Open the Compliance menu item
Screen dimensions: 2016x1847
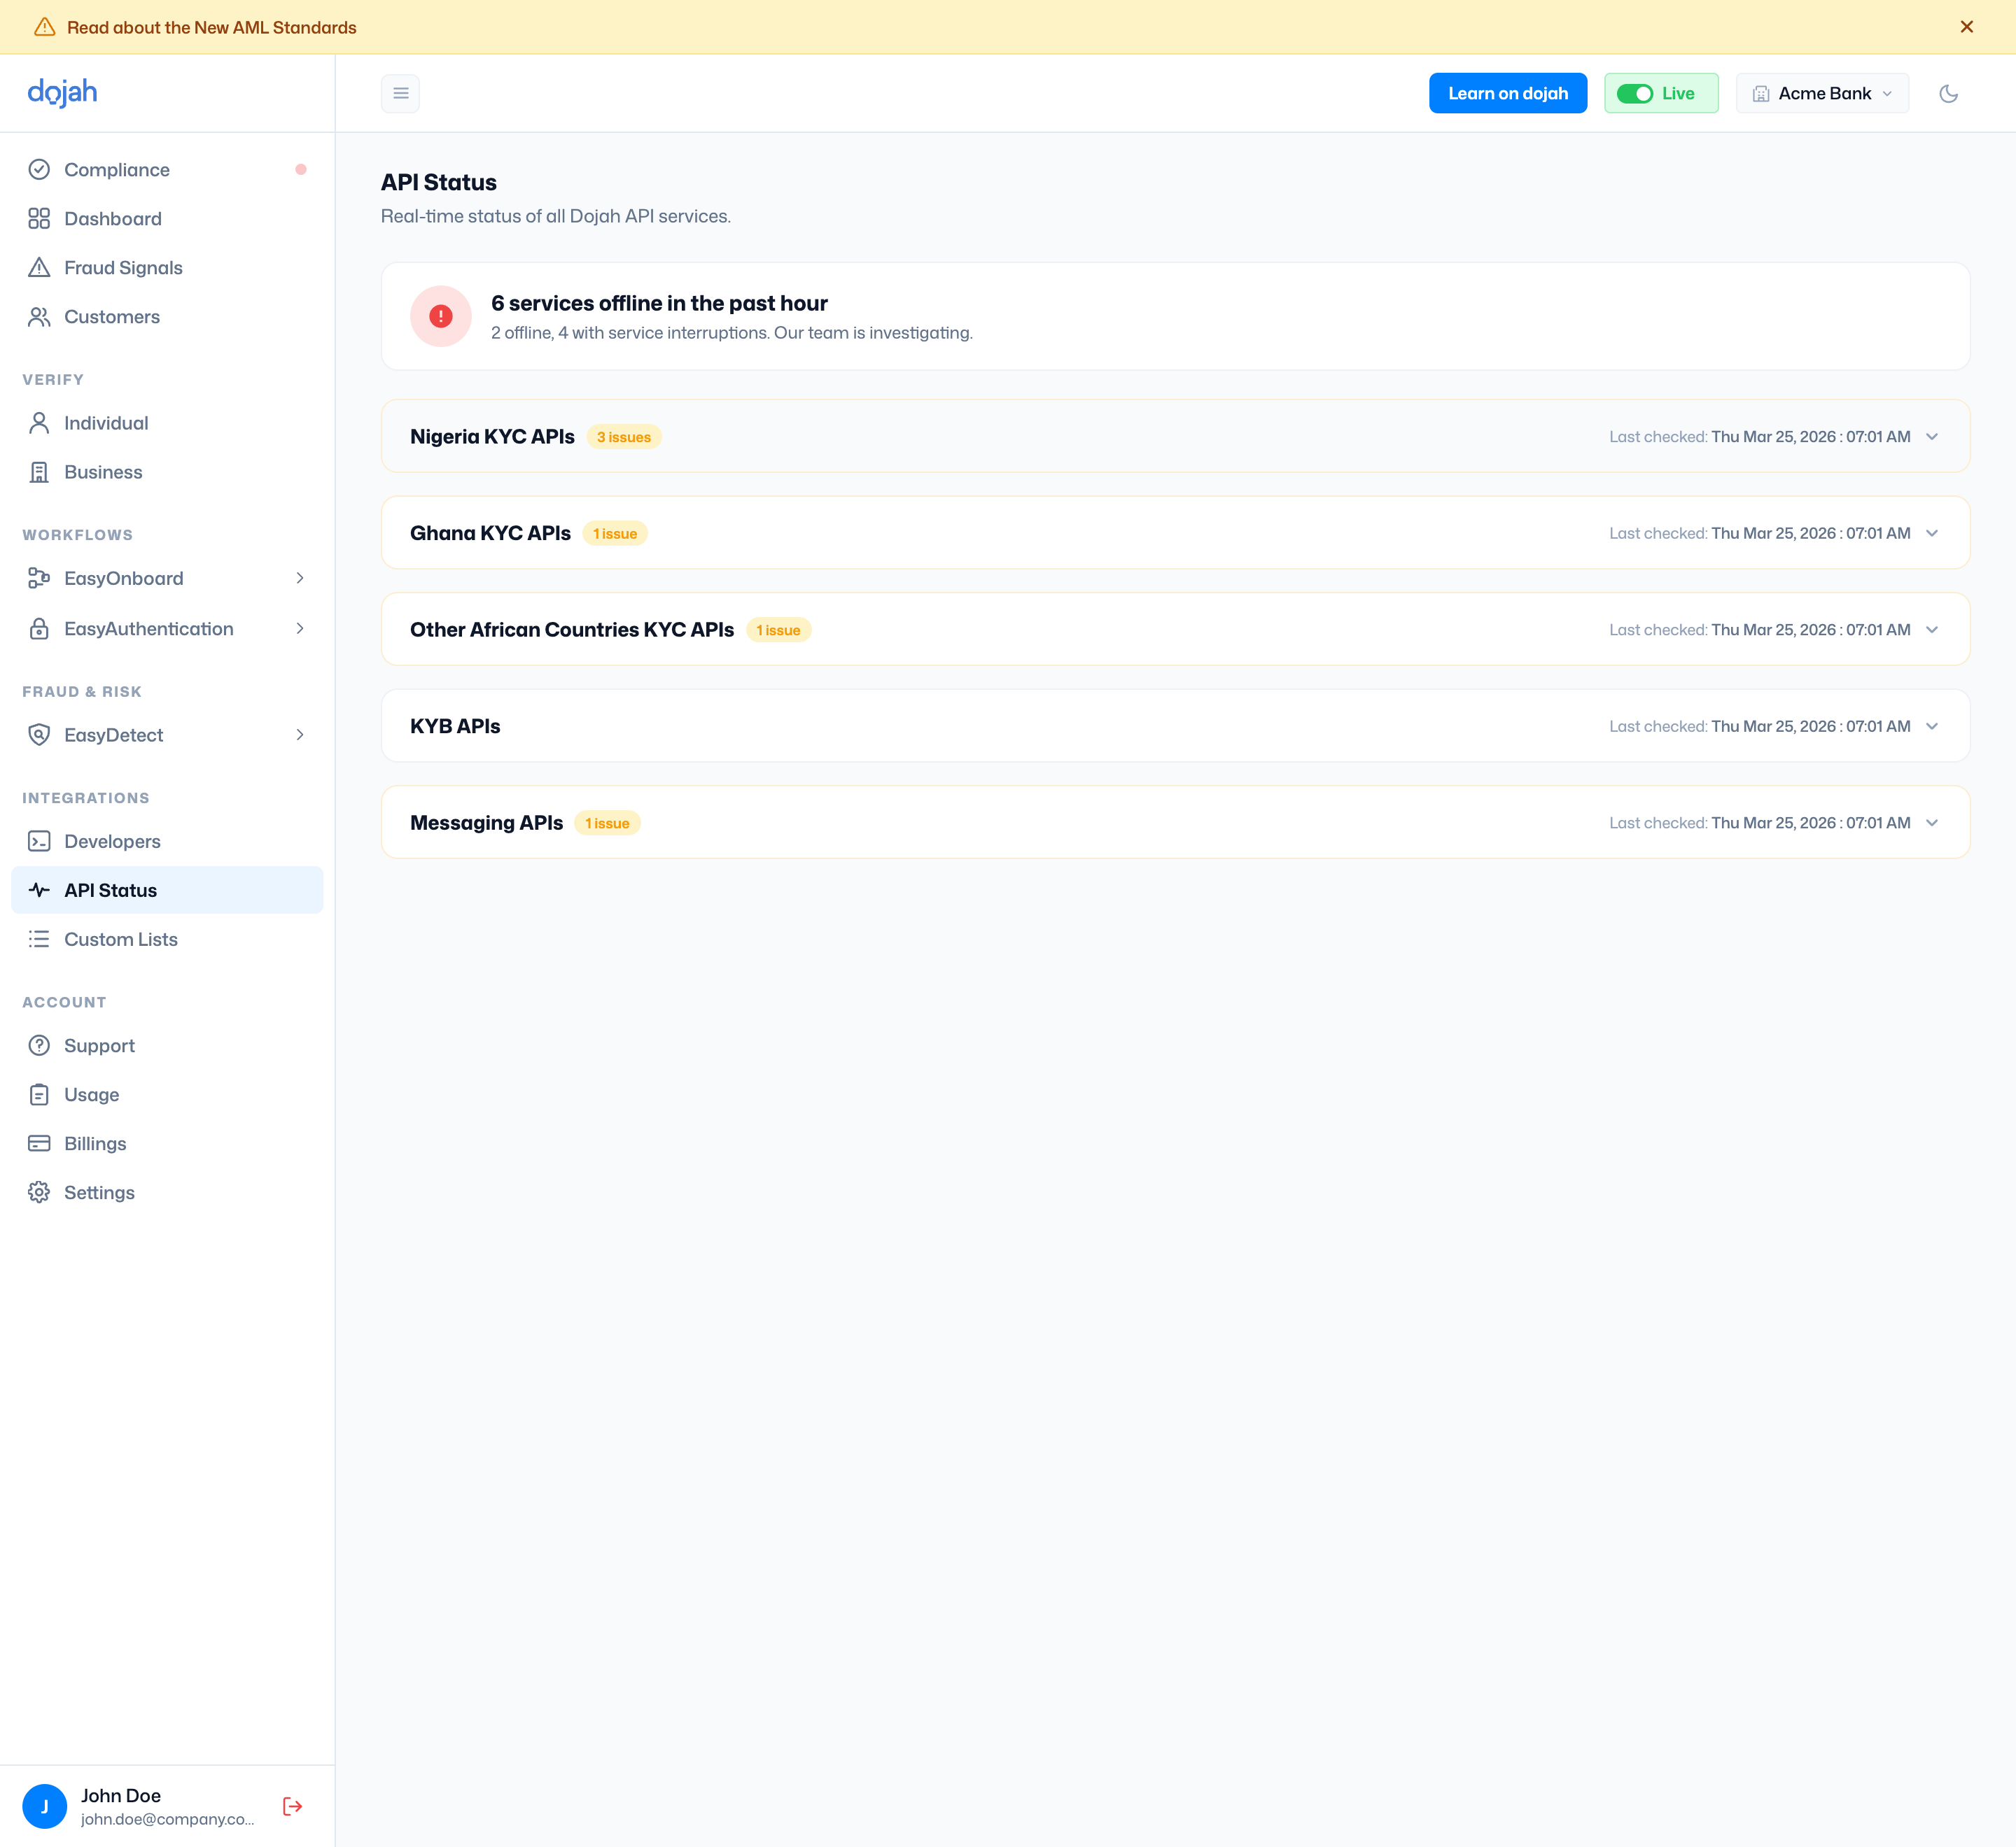(x=167, y=170)
